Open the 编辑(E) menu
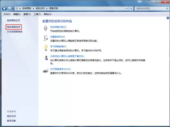Viewport: 170px width, 127px height. [17, 14]
